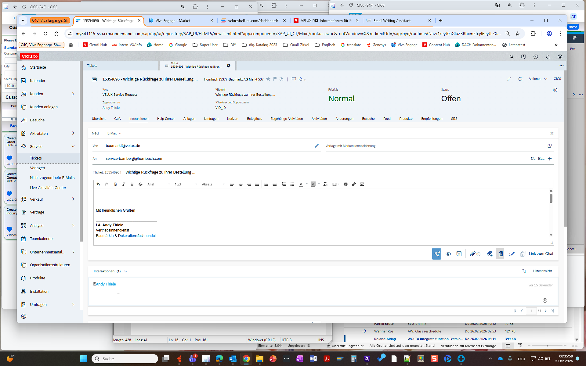This screenshot has width=586, height=366.
Task: Open the text color picker arrow
Action: point(307,184)
